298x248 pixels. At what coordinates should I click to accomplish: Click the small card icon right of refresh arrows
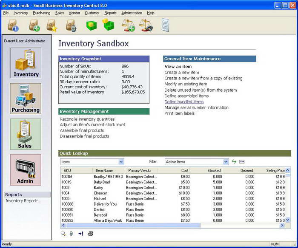242,162
